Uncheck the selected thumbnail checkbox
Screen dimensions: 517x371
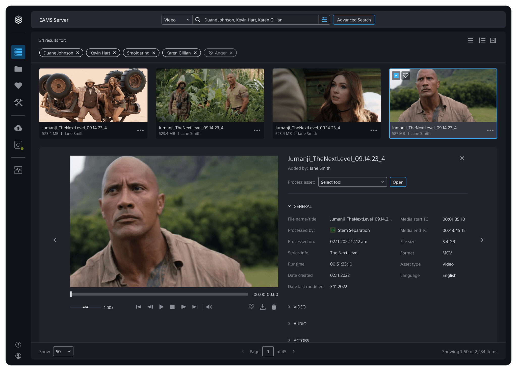pos(396,76)
